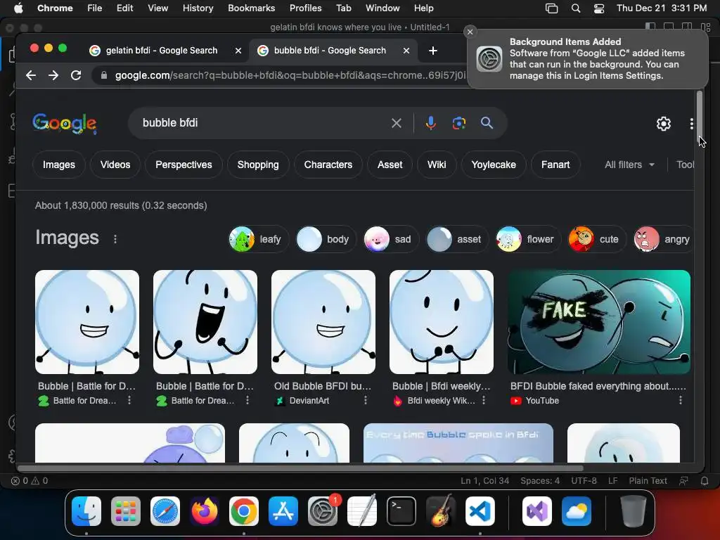Launch Safari from the Dock
Viewport: 720px width, 540px height.
(x=165, y=511)
